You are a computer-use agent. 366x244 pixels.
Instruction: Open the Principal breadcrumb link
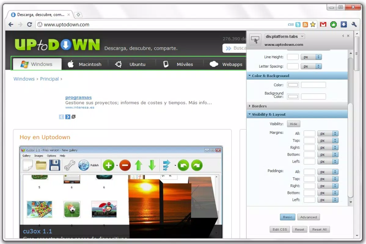49,79
